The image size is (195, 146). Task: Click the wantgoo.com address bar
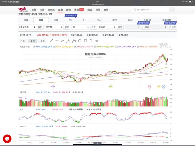pyautogui.click(x=97, y=4)
